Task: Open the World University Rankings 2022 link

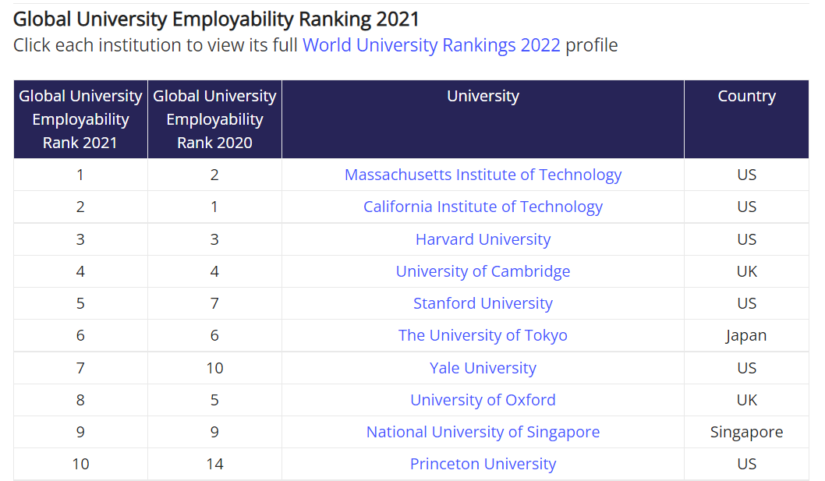Action: tap(431, 45)
